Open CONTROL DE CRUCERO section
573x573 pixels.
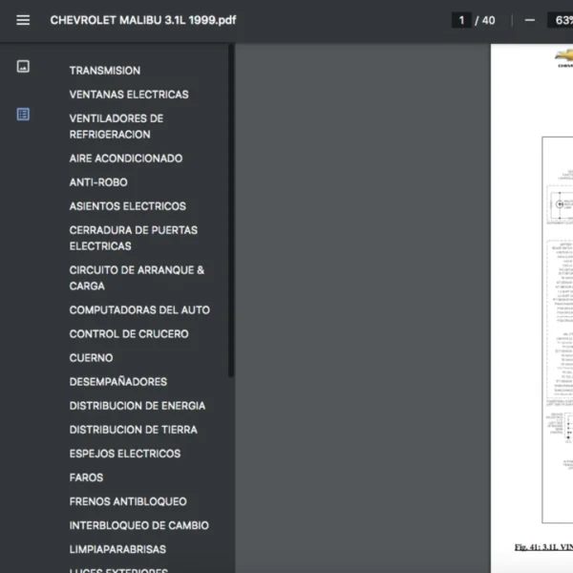click(x=129, y=334)
